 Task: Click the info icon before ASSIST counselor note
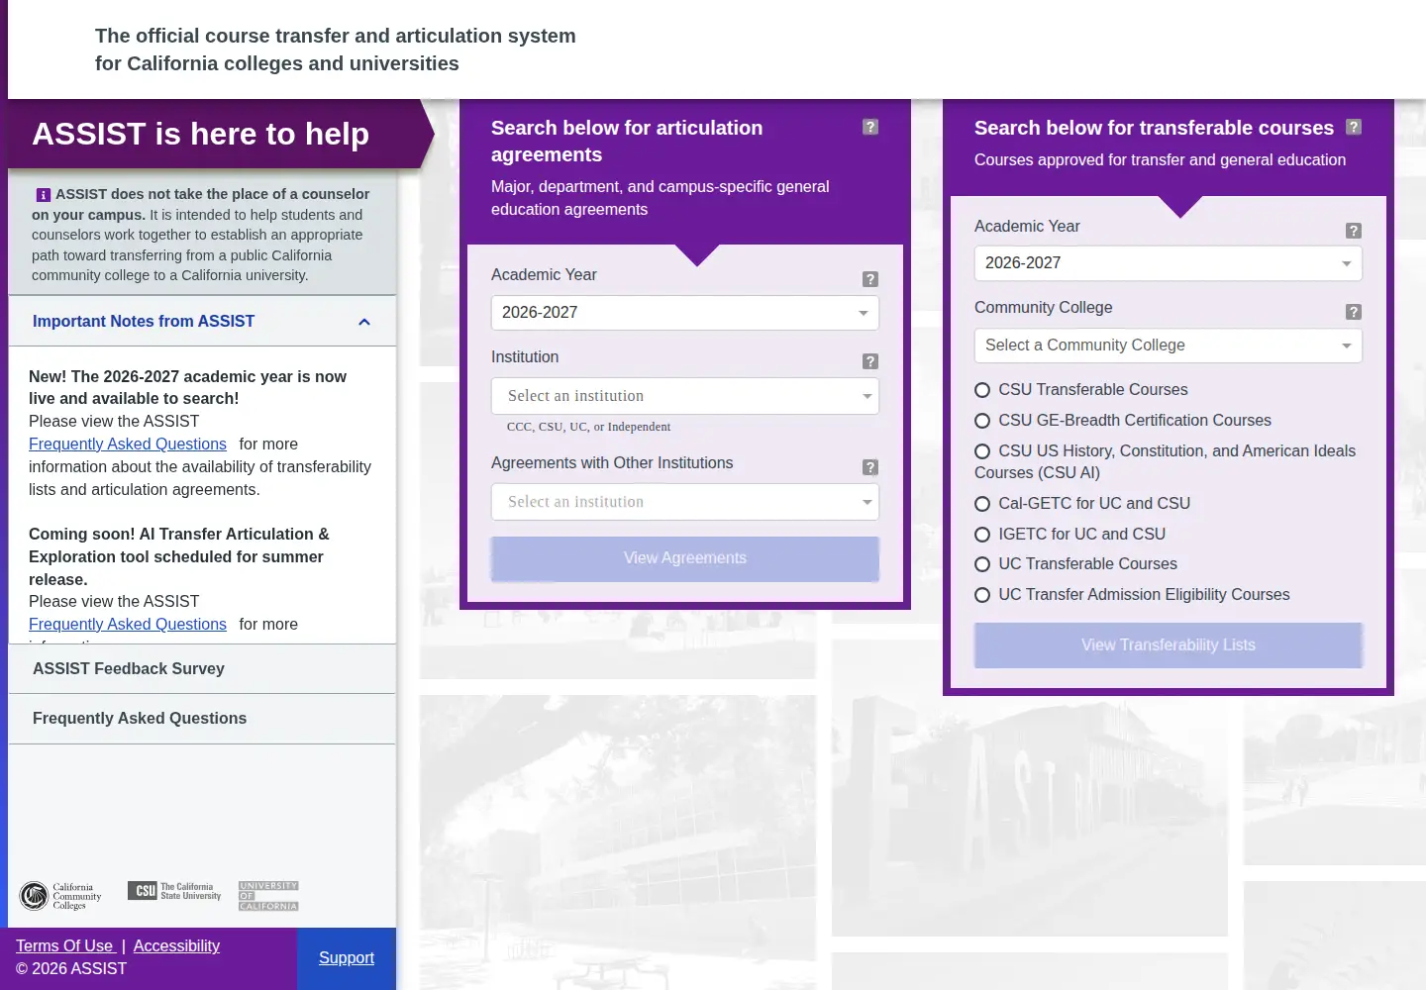pos(44,195)
